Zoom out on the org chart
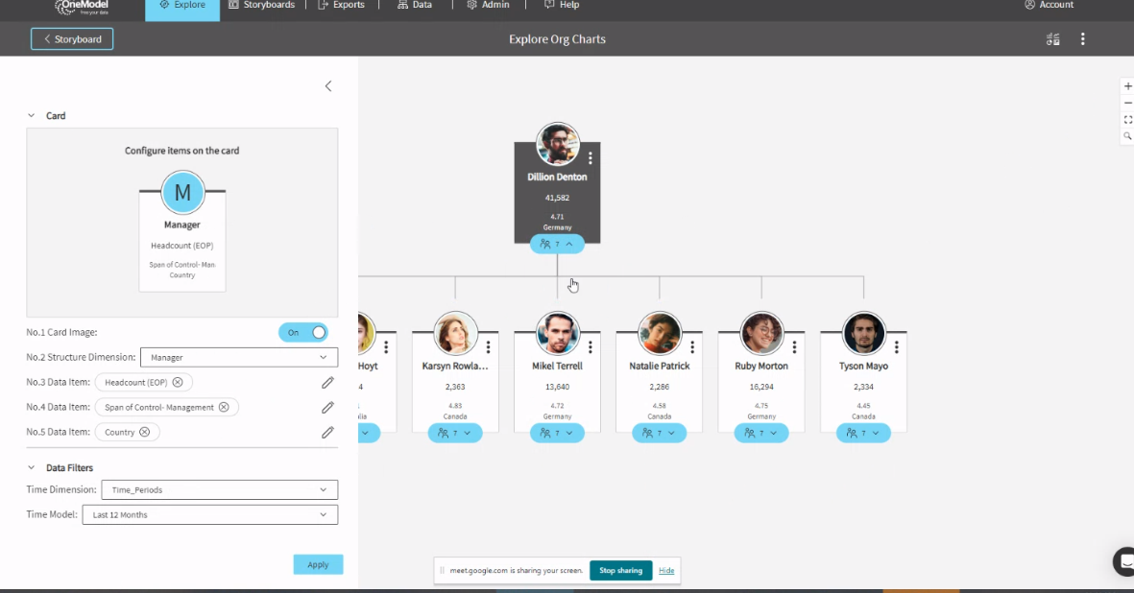 [x=1127, y=103]
